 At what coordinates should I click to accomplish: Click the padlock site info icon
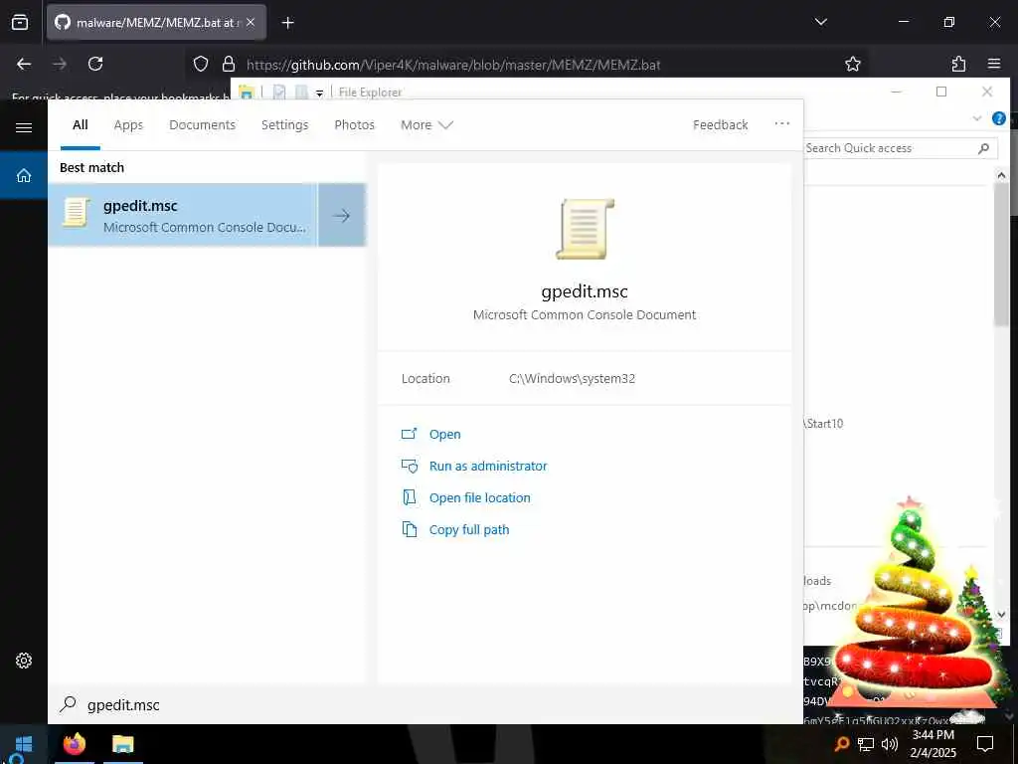tap(228, 64)
